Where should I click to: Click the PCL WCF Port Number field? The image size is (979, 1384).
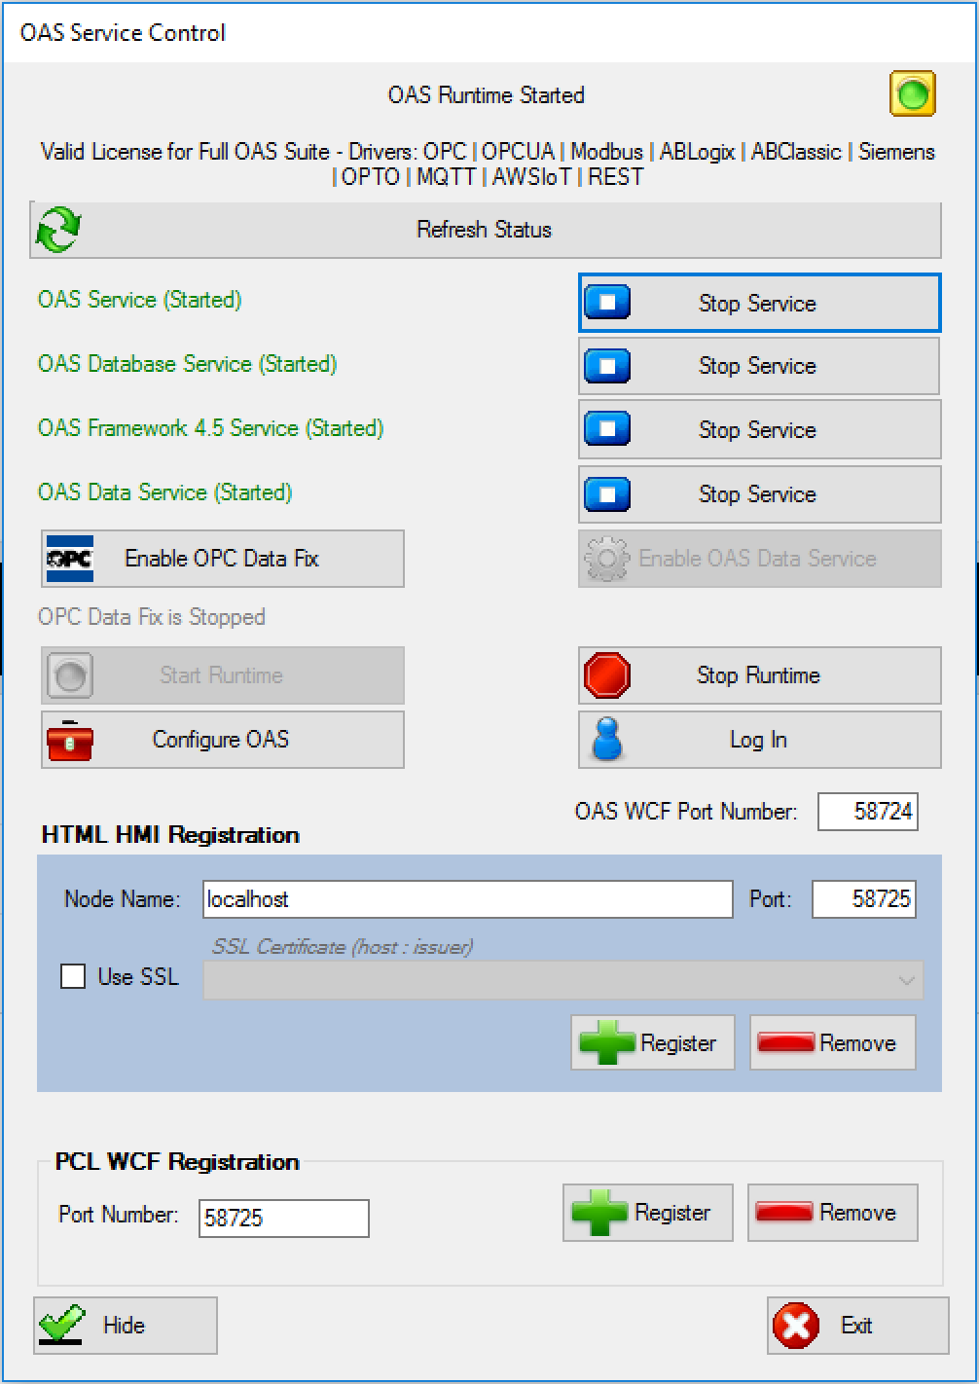coord(283,1218)
